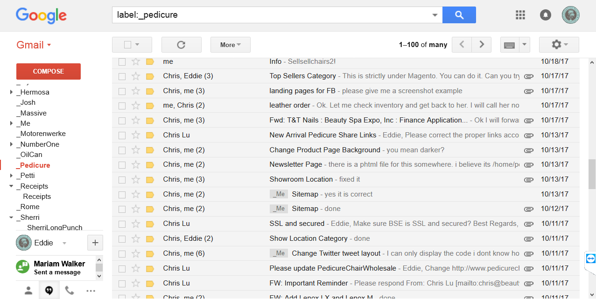Click the COMPOSE button
This screenshot has width=596, height=299.
pyautogui.click(x=49, y=71)
